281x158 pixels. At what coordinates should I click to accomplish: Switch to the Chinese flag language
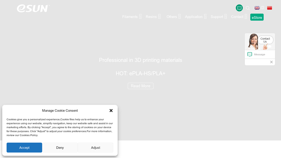[x=269, y=8]
